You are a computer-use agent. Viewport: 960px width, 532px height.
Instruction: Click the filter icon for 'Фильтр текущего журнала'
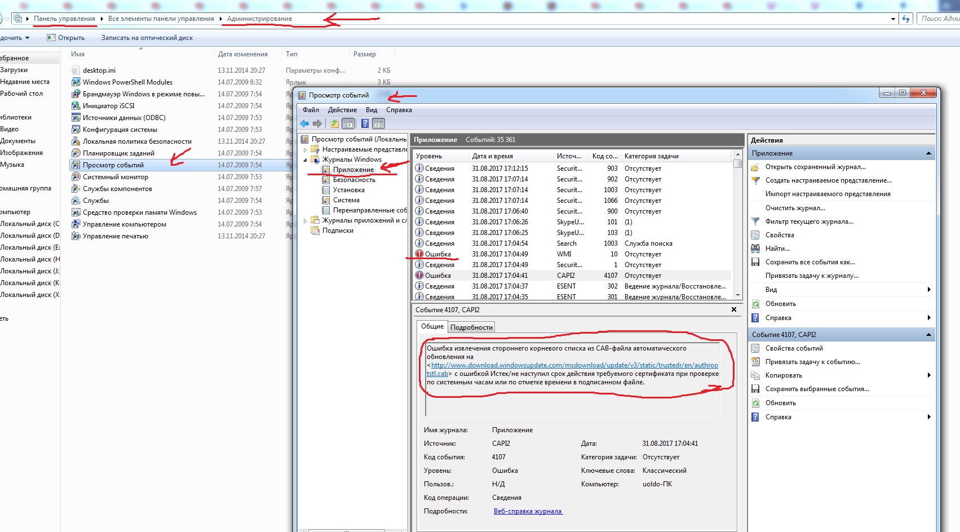coord(756,221)
